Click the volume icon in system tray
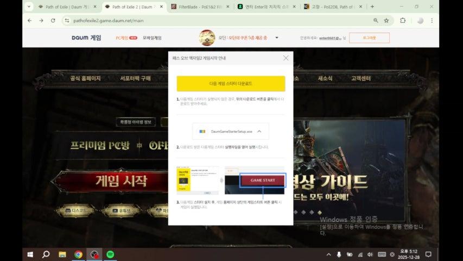The image size is (463, 261). coord(370,254)
